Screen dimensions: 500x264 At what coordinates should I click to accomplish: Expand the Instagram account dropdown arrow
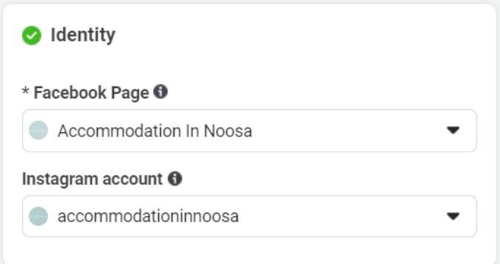[453, 216]
